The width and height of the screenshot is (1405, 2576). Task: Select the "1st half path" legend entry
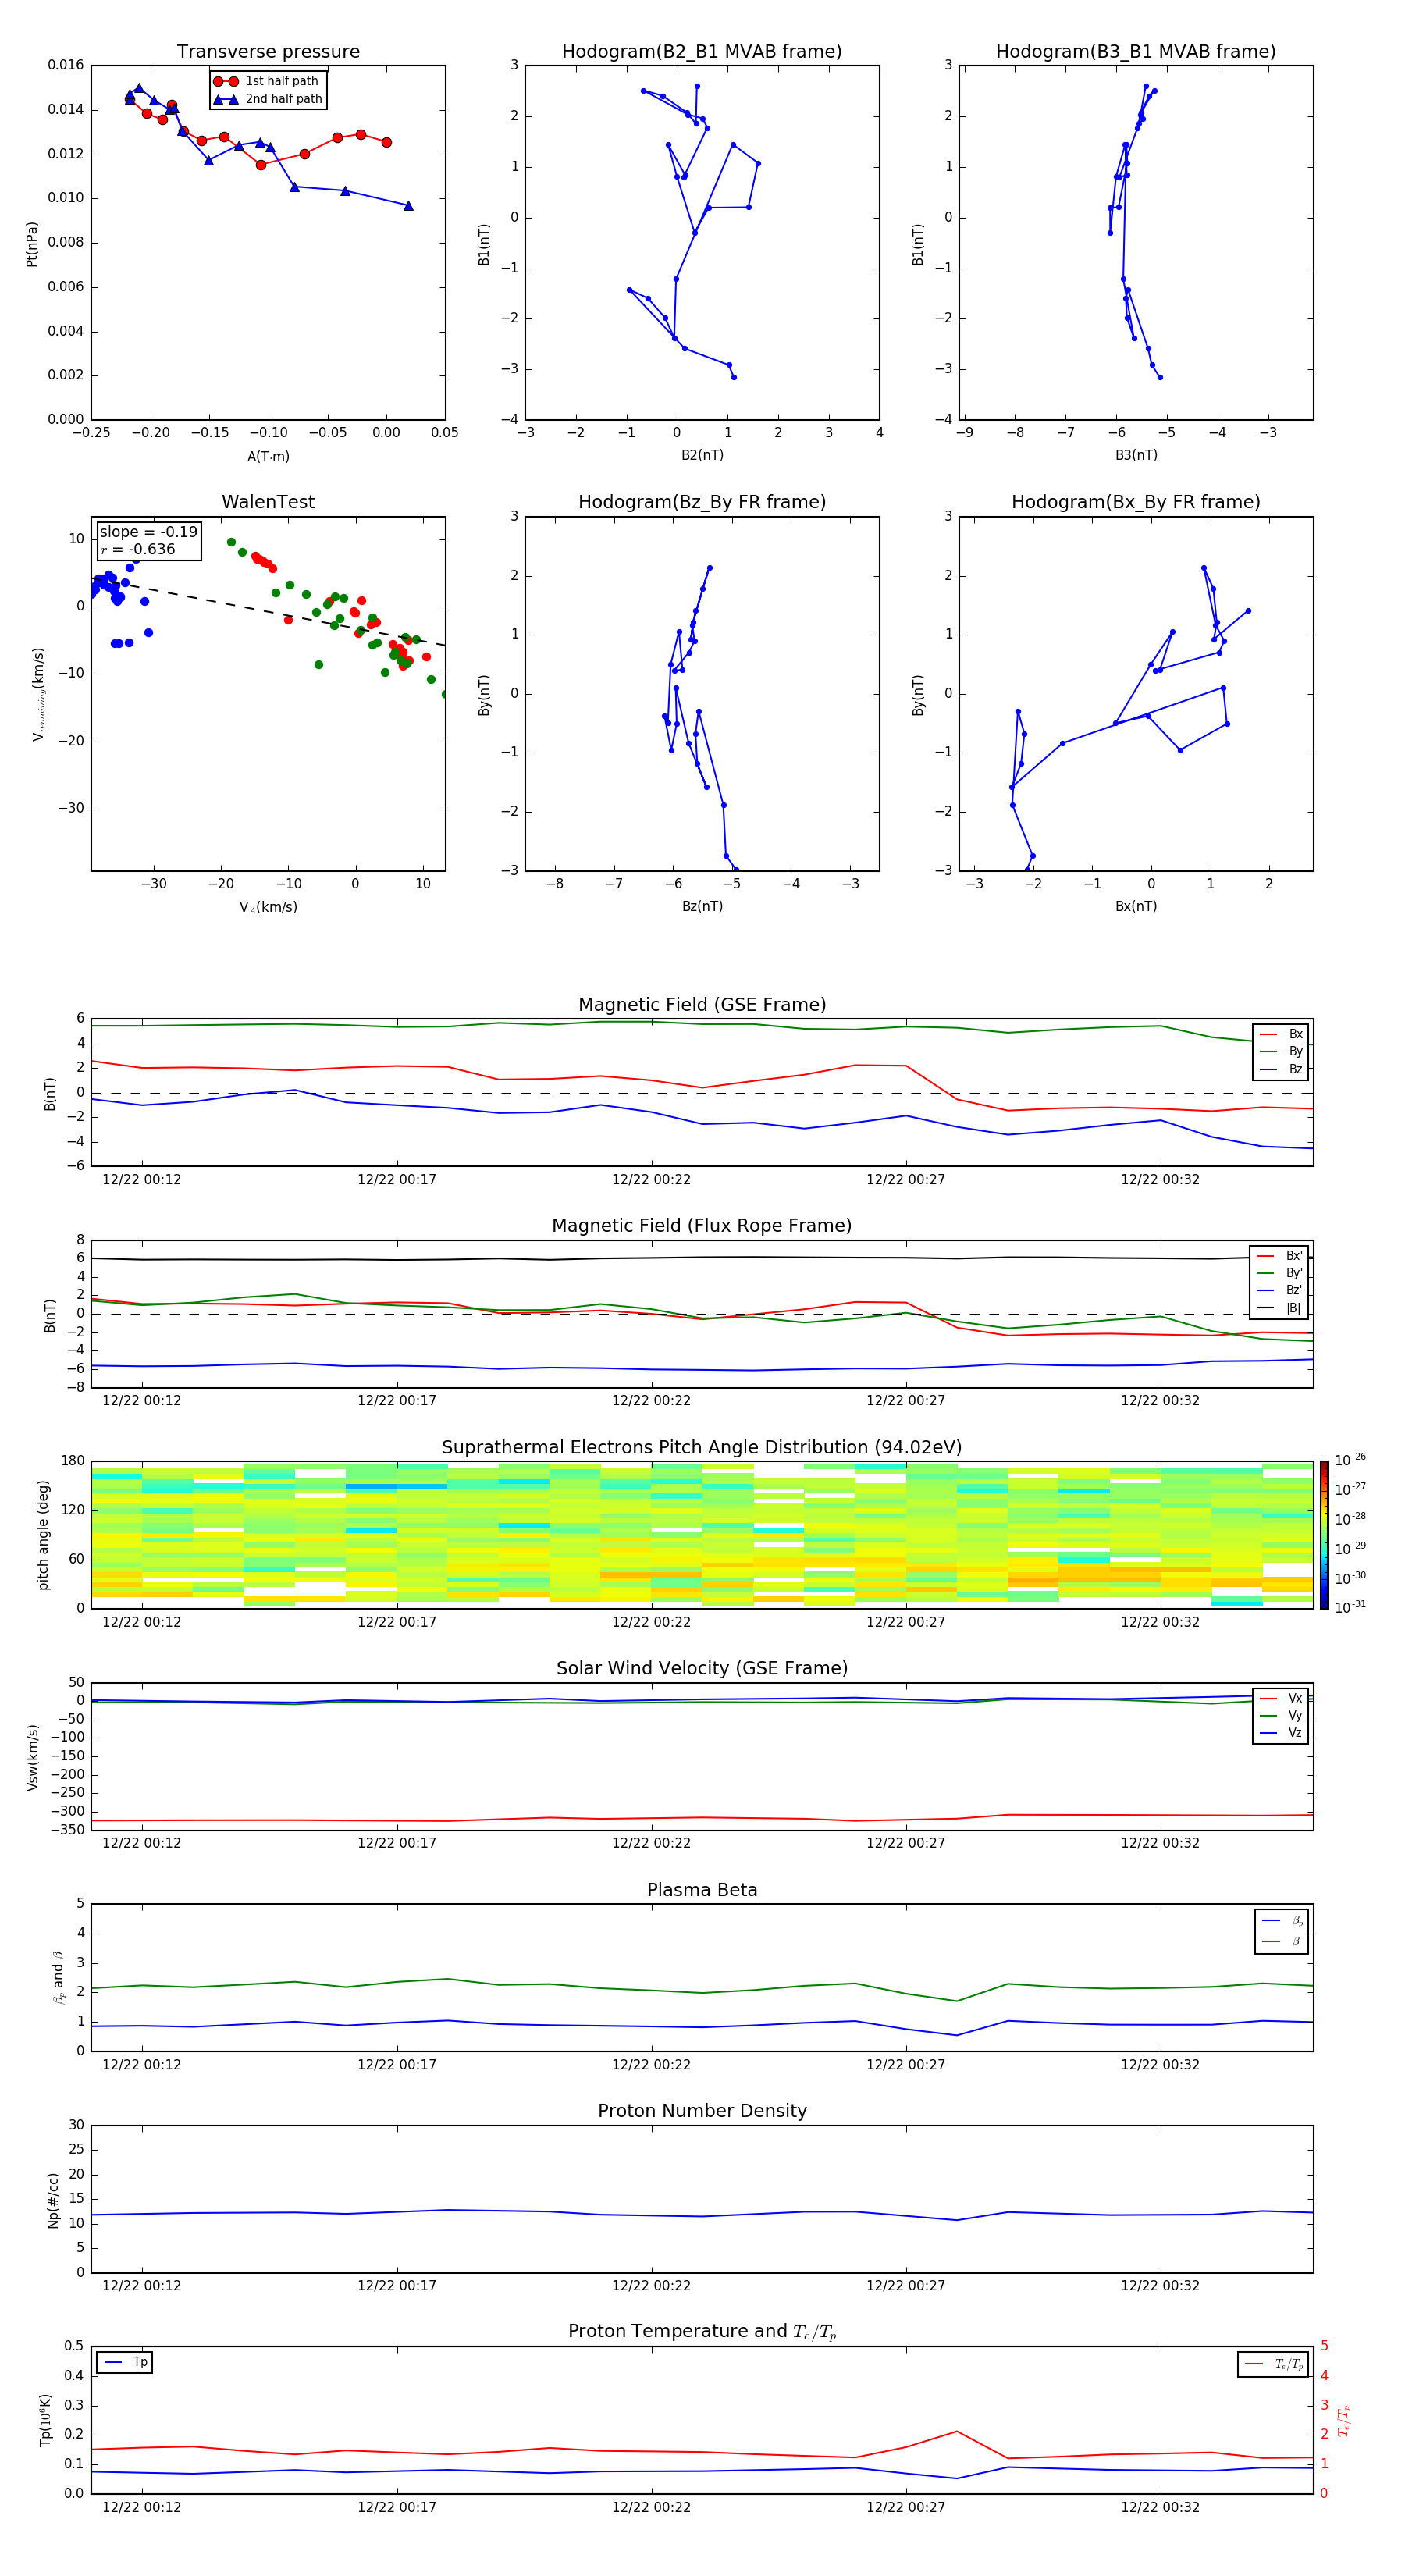[x=266, y=81]
